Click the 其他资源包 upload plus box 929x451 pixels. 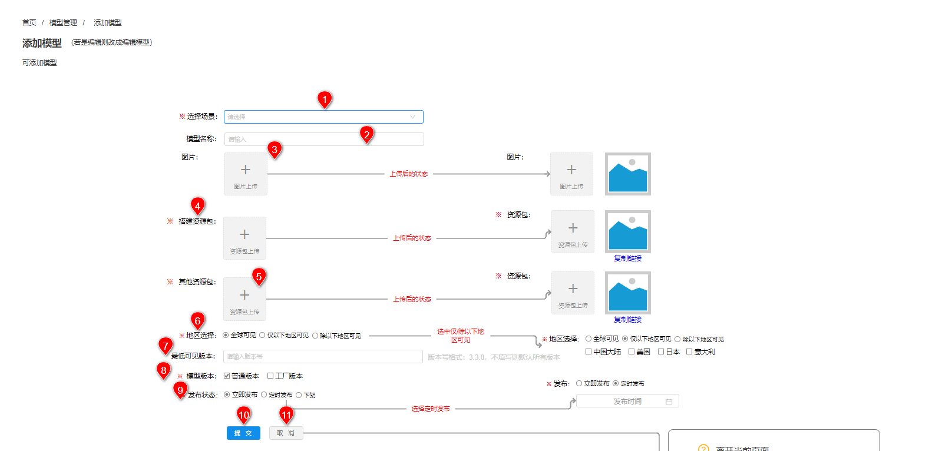244,299
